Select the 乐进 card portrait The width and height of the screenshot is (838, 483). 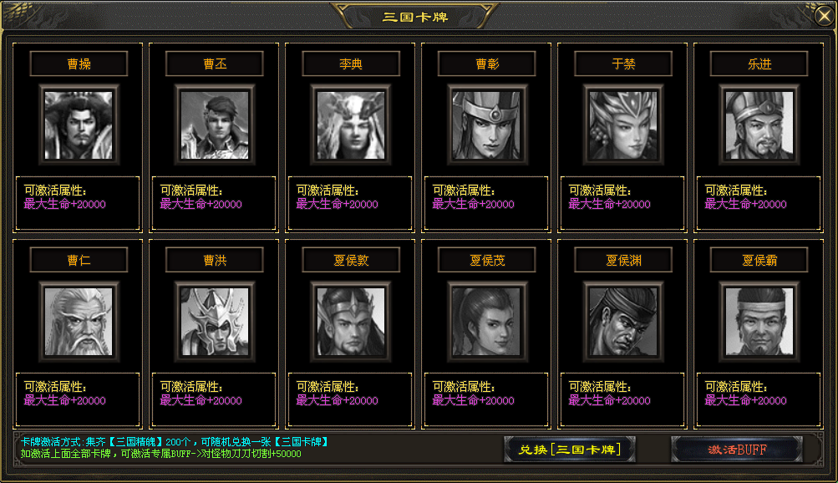759,125
